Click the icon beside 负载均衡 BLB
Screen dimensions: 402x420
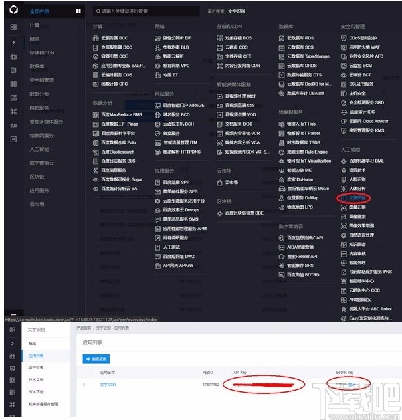157,47
